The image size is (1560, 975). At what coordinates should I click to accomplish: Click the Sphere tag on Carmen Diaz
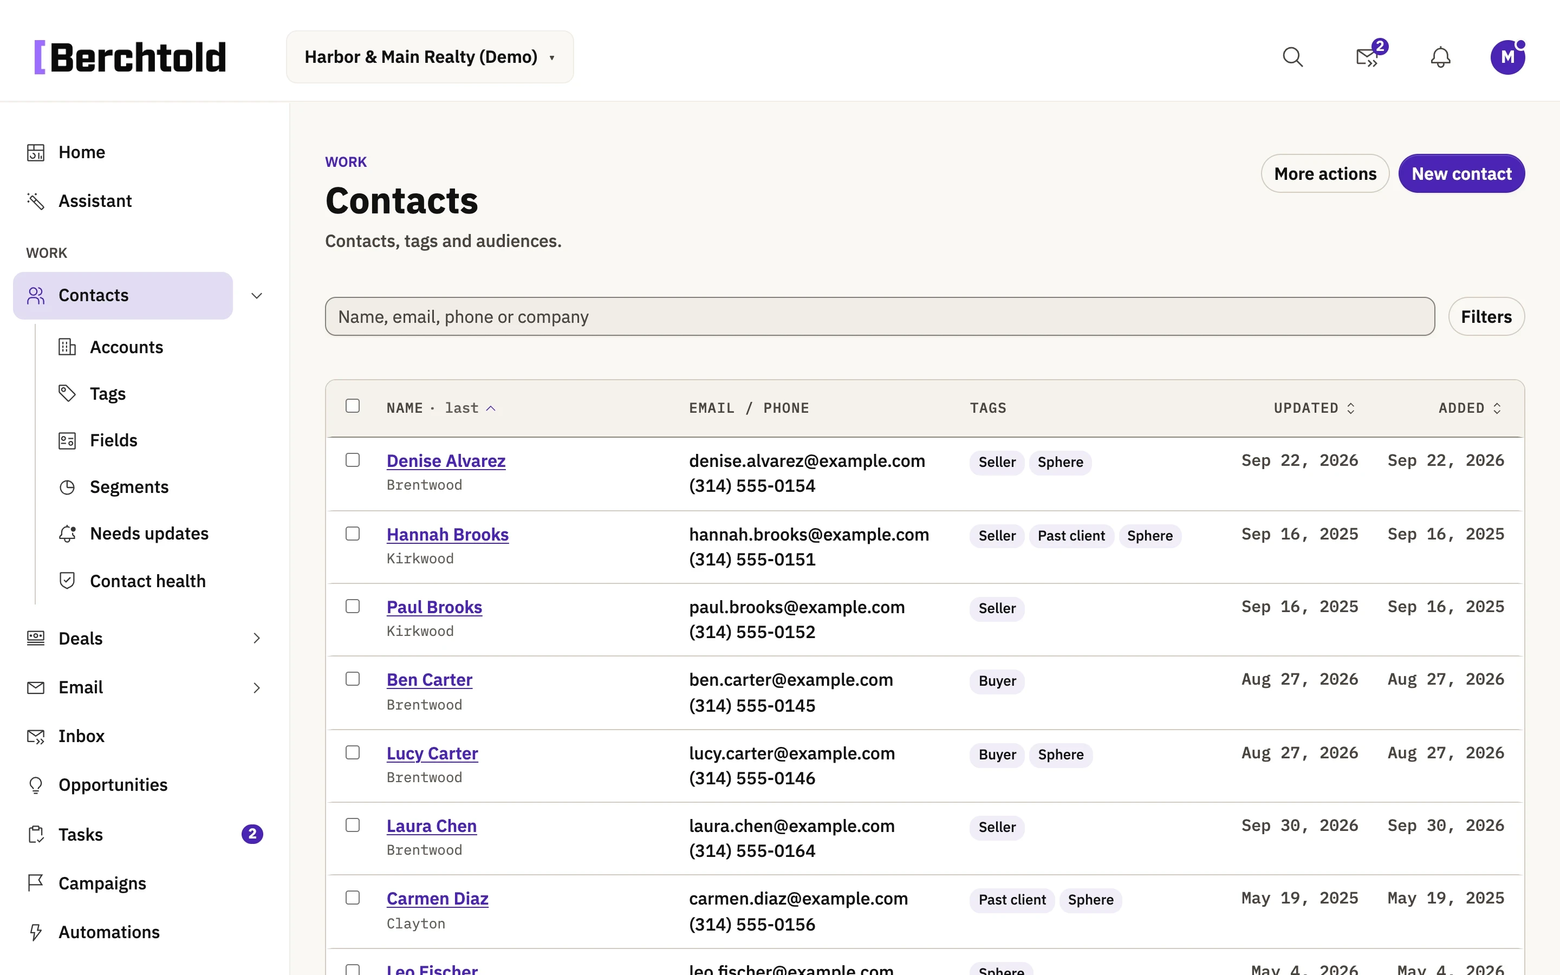(x=1090, y=900)
